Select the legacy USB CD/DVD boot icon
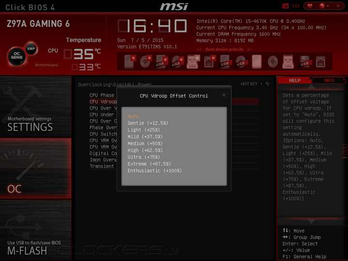Image resolution: width=348 pixels, height=261 pixels. pyautogui.click(x=241, y=61)
